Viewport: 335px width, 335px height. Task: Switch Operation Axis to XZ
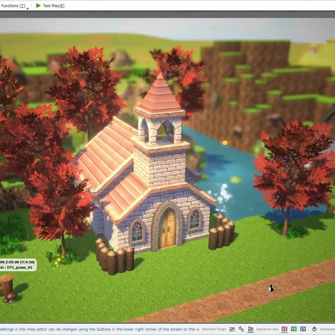284,329
